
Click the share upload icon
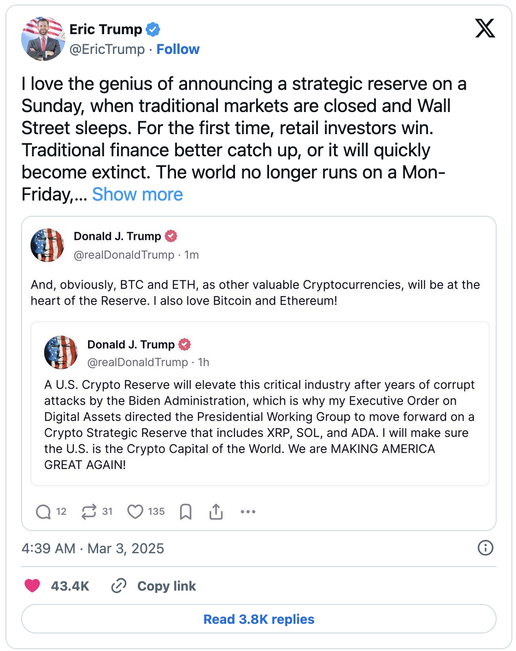[x=216, y=511]
